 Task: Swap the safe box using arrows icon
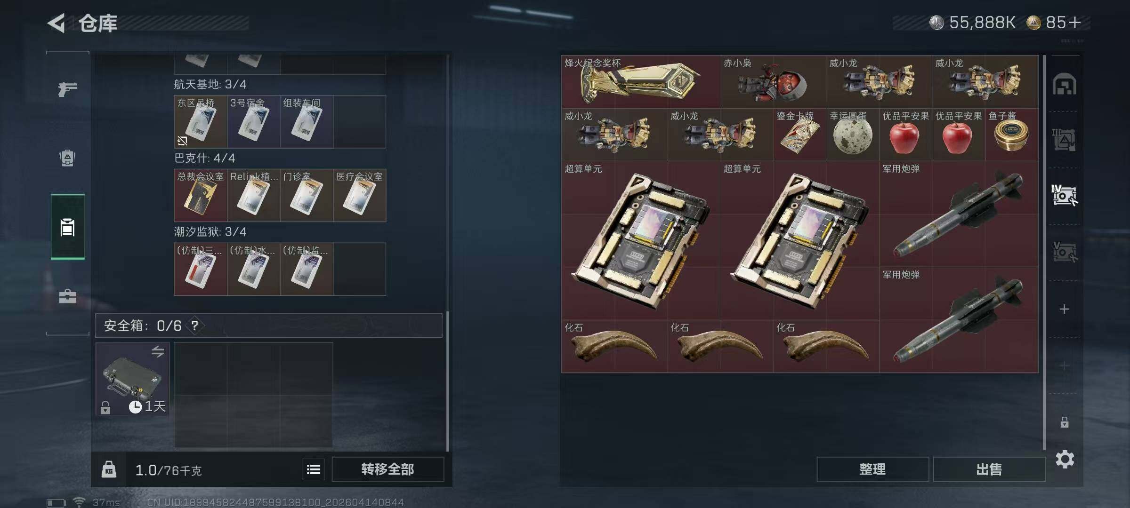[x=158, y=351]
